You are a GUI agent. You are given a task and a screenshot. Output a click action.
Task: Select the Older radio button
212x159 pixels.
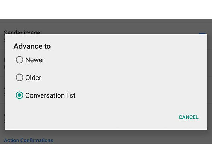pyautogui.click(x=19, y=78)
